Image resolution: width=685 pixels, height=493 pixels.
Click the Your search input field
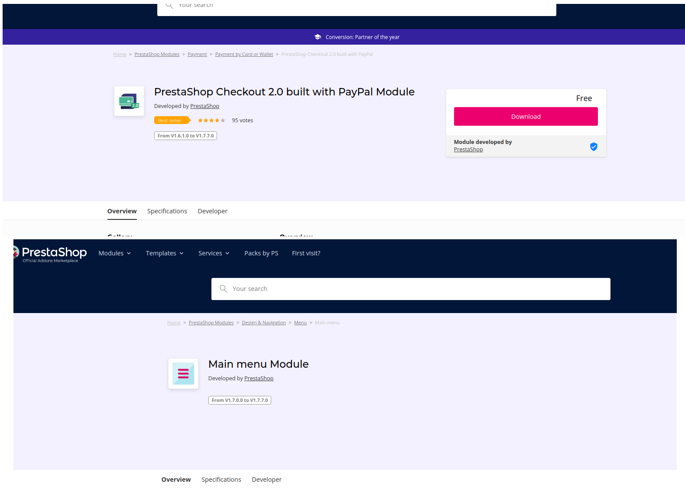tap(411, 289)
